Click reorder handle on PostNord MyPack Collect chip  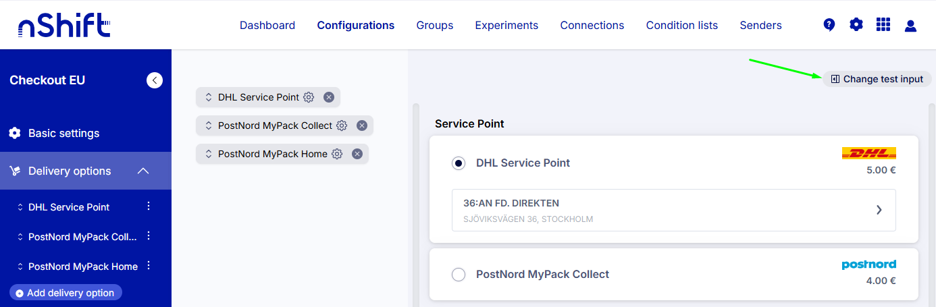pos(209,125)
